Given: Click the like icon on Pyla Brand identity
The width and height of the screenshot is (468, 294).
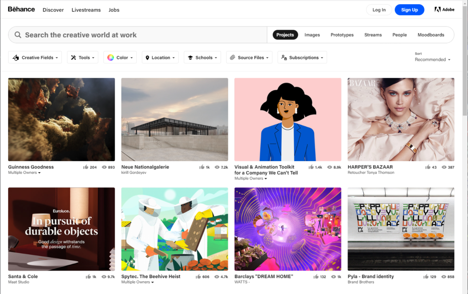Looking at the screenshot, I should coord(426,276).
